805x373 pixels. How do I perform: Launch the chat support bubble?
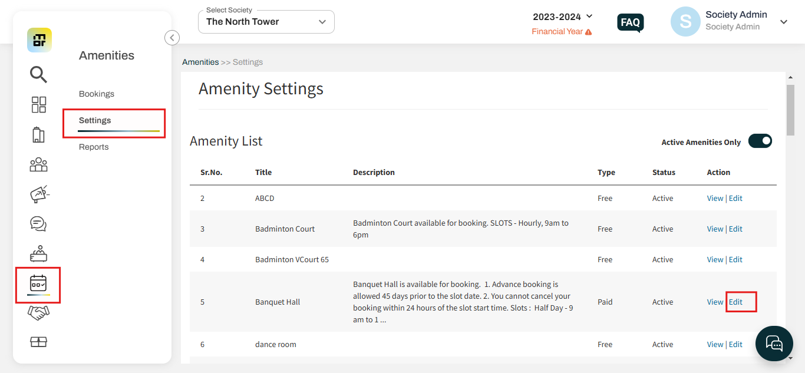(774, 344)
